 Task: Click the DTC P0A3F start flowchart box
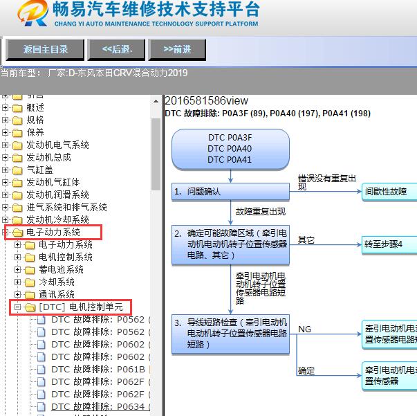[230, 149]
